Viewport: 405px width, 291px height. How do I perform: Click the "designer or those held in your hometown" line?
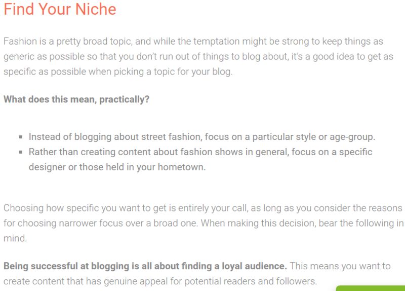(x=117, y=167)
